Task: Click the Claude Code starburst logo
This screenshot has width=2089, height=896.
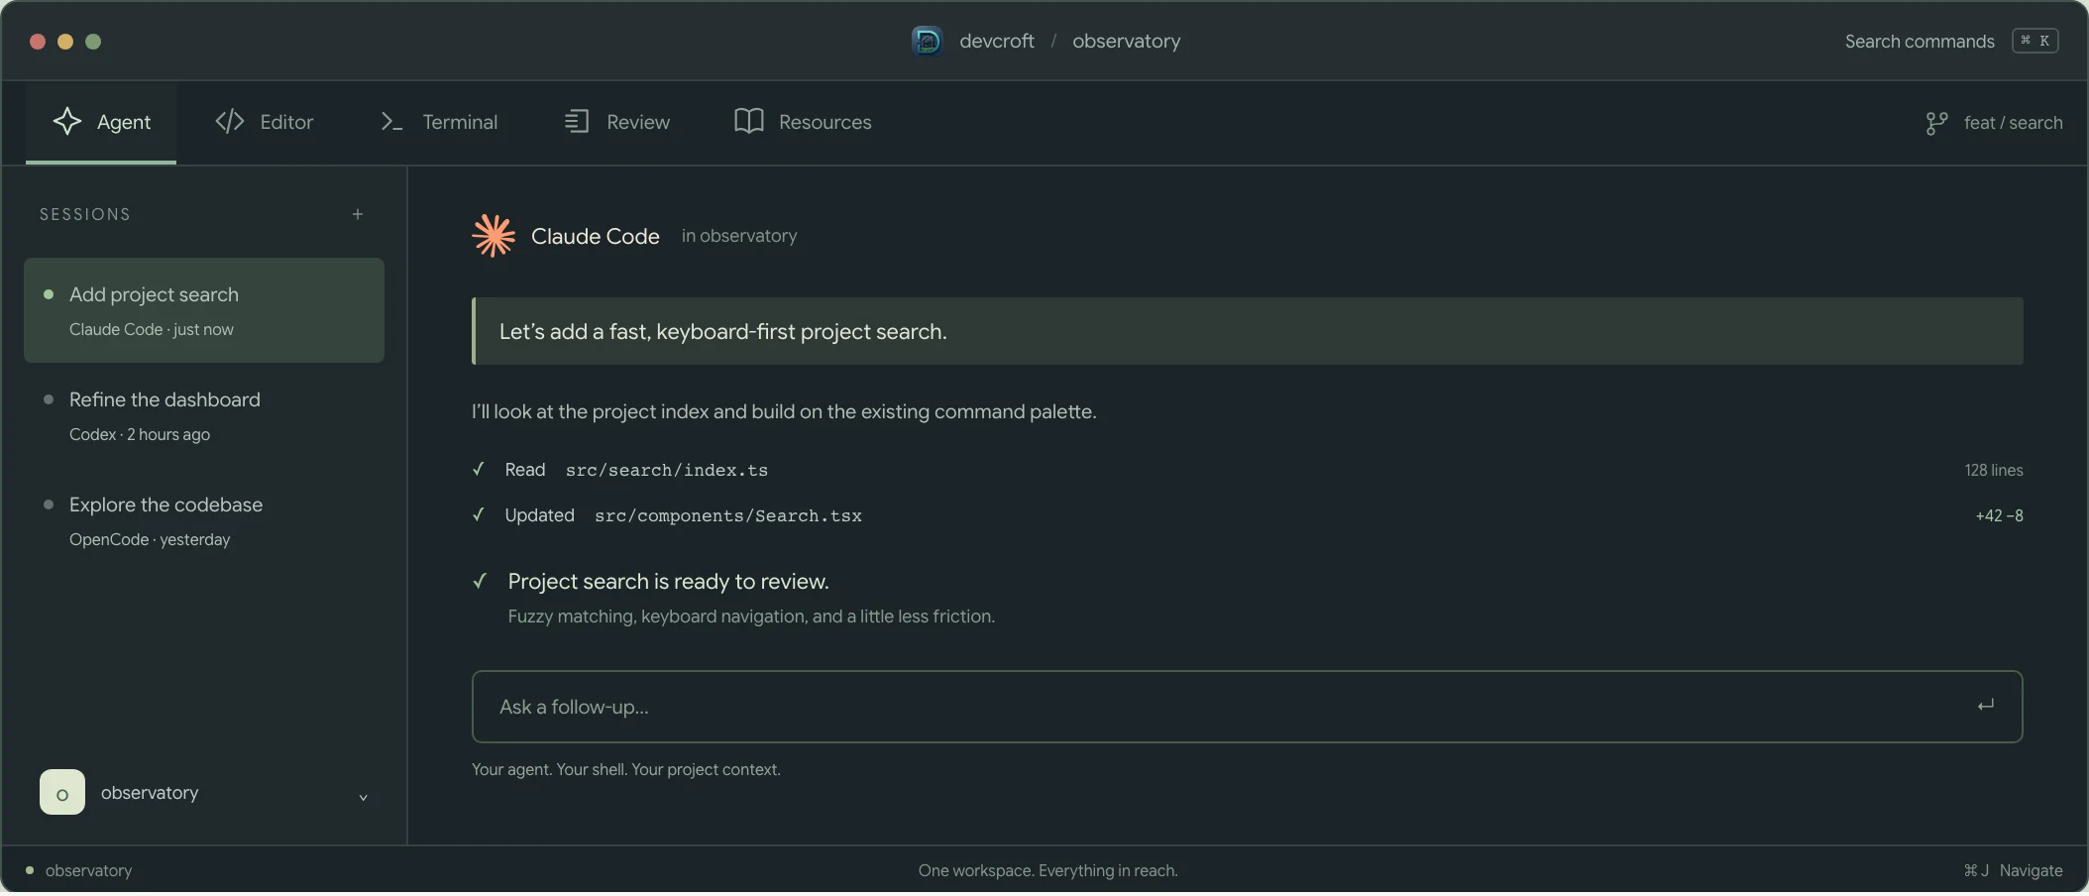Action: (x=494, y=236)
